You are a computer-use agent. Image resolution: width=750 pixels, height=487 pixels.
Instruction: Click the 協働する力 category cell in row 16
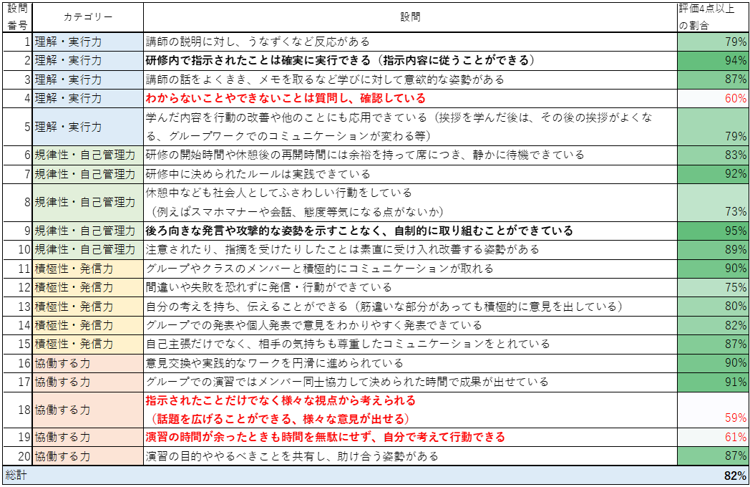88,363
